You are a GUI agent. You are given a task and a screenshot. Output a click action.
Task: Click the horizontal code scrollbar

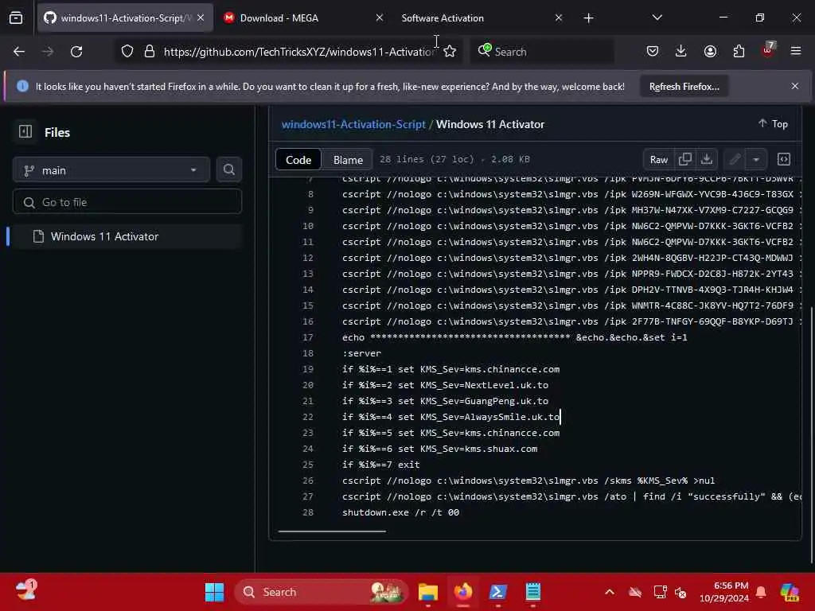pyautogui.click(x=332, y=531)
